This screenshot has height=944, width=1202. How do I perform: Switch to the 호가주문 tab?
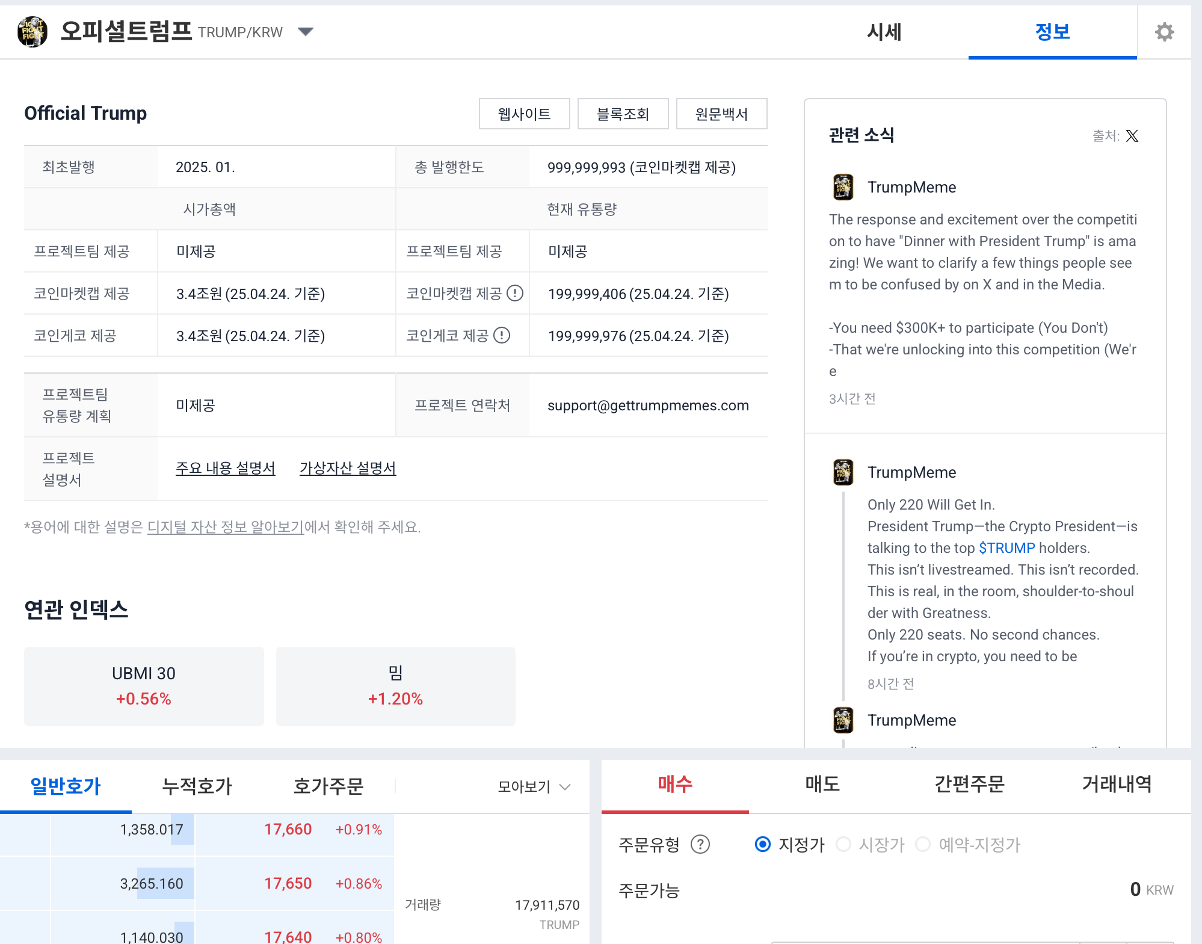[328, 786]
